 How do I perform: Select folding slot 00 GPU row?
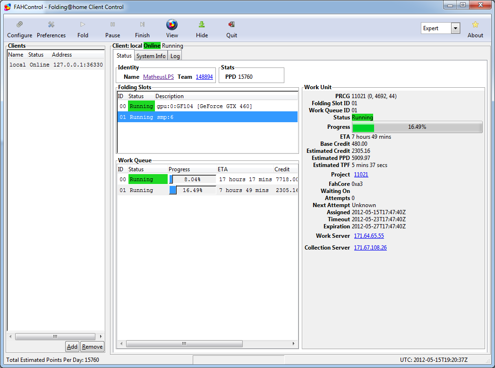208,106
